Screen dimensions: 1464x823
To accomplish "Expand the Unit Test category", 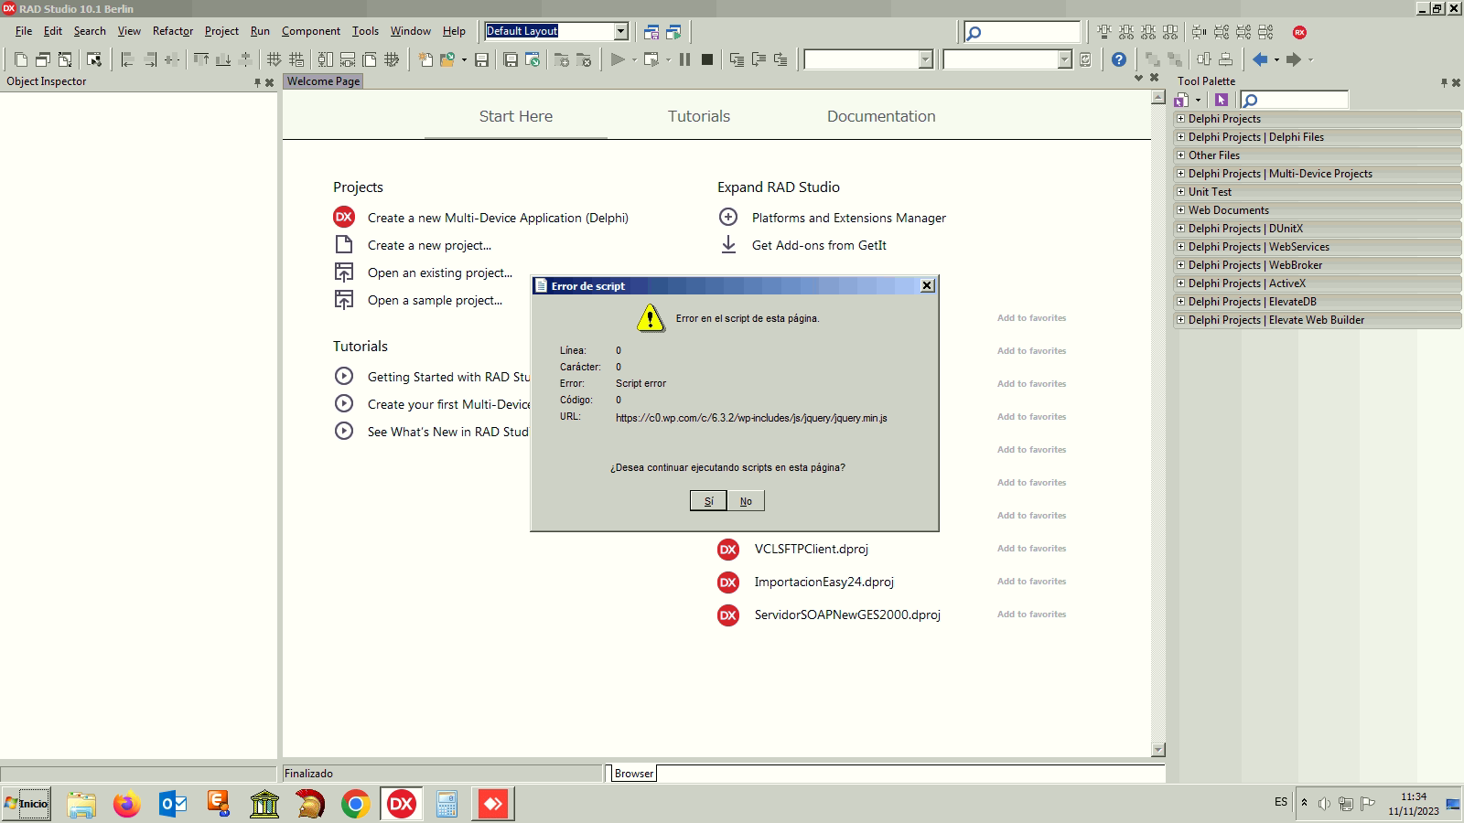I will click(x=1180, y=192).
